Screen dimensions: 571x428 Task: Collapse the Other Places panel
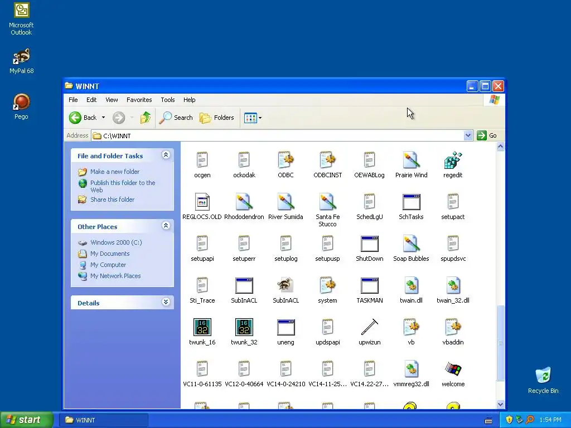166,226
